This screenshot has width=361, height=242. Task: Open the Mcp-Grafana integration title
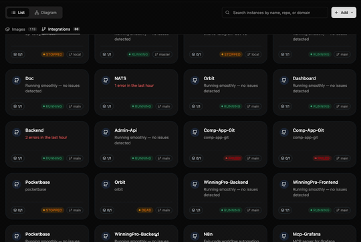point(306,234)
